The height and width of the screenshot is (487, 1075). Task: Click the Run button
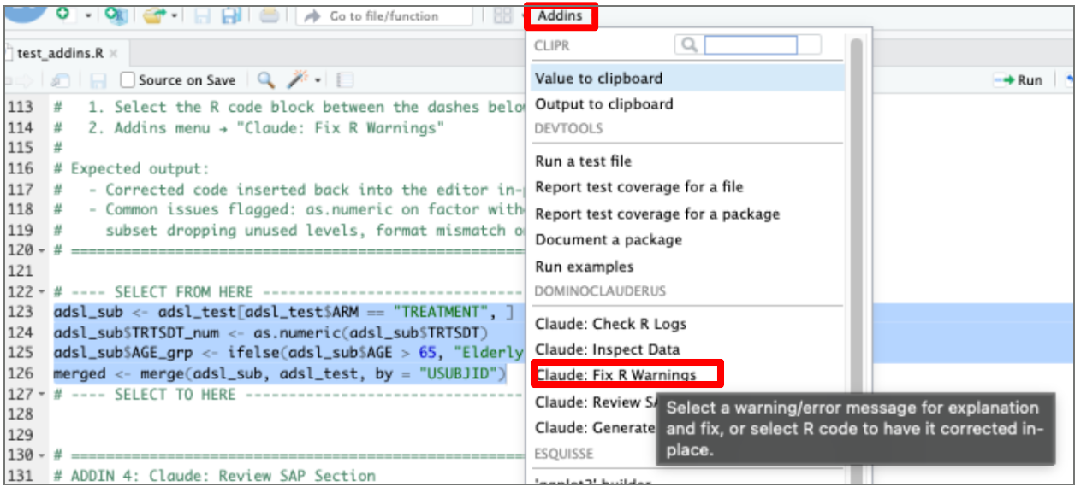pyautogui.click(x=1018, y=80)
